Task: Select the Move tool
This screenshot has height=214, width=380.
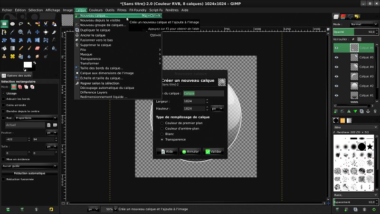Action: click(38, 32)
